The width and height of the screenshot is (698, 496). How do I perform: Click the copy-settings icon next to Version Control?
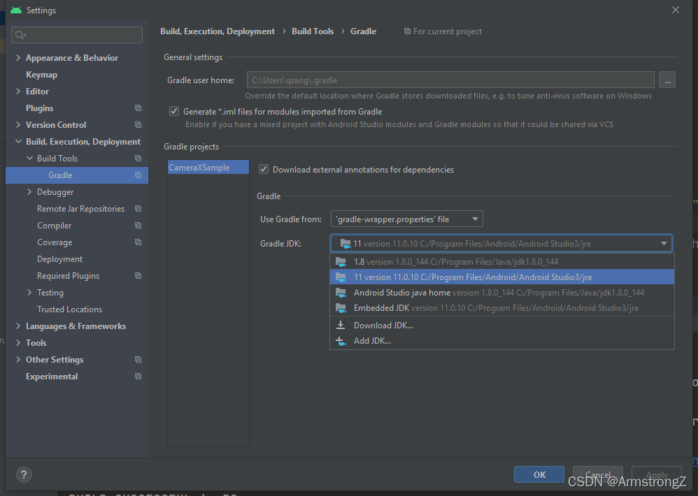138,124
